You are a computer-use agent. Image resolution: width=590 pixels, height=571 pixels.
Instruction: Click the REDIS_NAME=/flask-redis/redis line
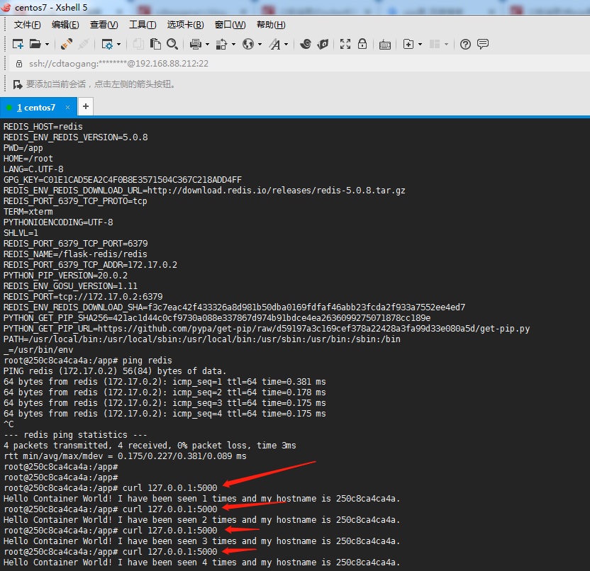tap(75, 254)
